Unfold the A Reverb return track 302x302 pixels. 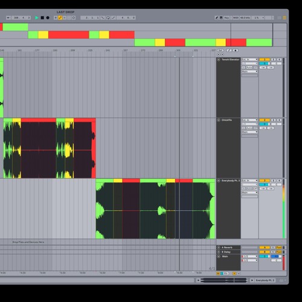pyautogui.click(x=219, y=248)
